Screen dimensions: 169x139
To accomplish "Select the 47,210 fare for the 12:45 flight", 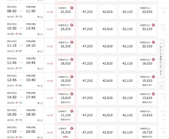I will pyautogui.click(x=87, y=81).
